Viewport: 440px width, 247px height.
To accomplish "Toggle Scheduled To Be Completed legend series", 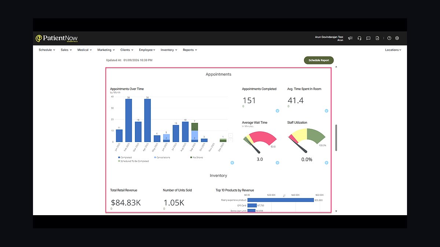I will pos(133,161).
